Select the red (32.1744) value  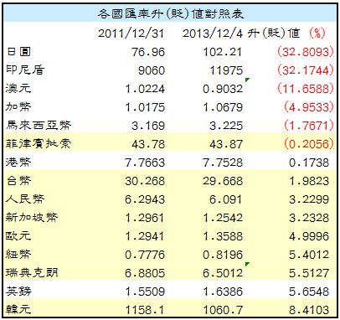point(306,70)
